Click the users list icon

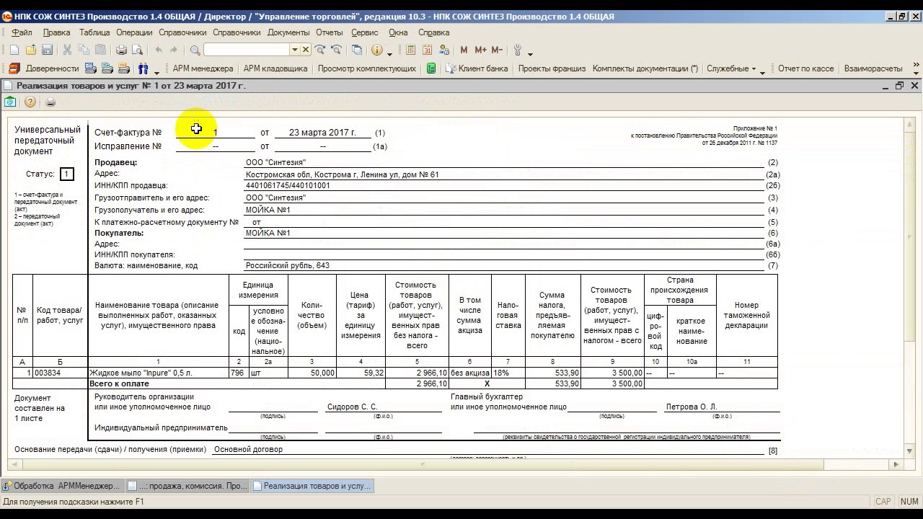(x=443, y=50)
